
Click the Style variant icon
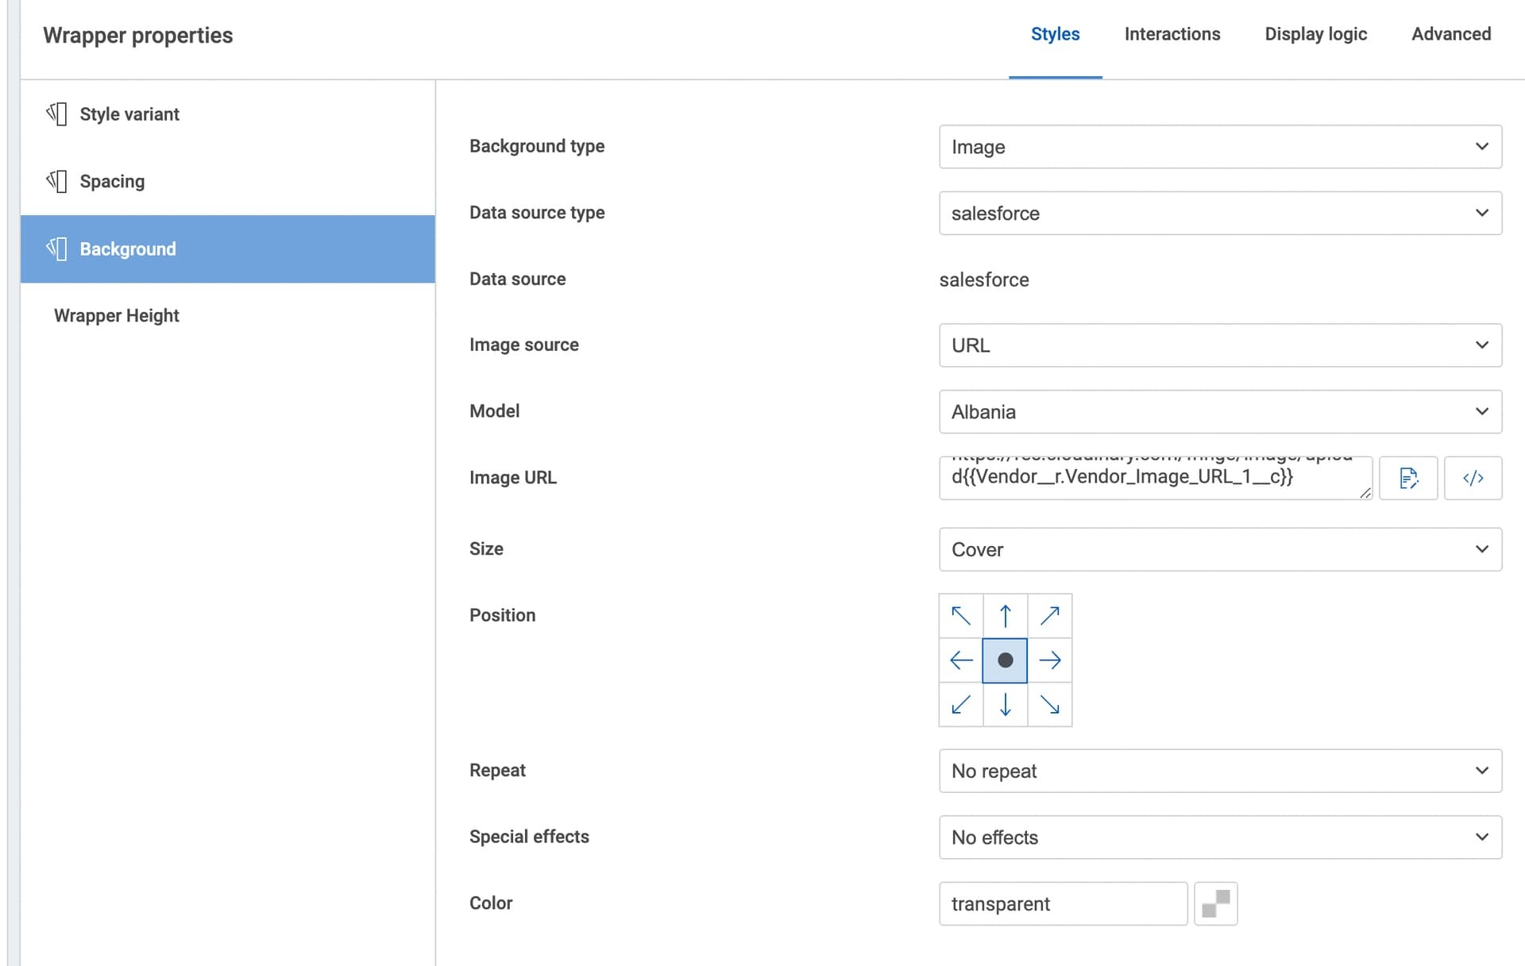56,114
